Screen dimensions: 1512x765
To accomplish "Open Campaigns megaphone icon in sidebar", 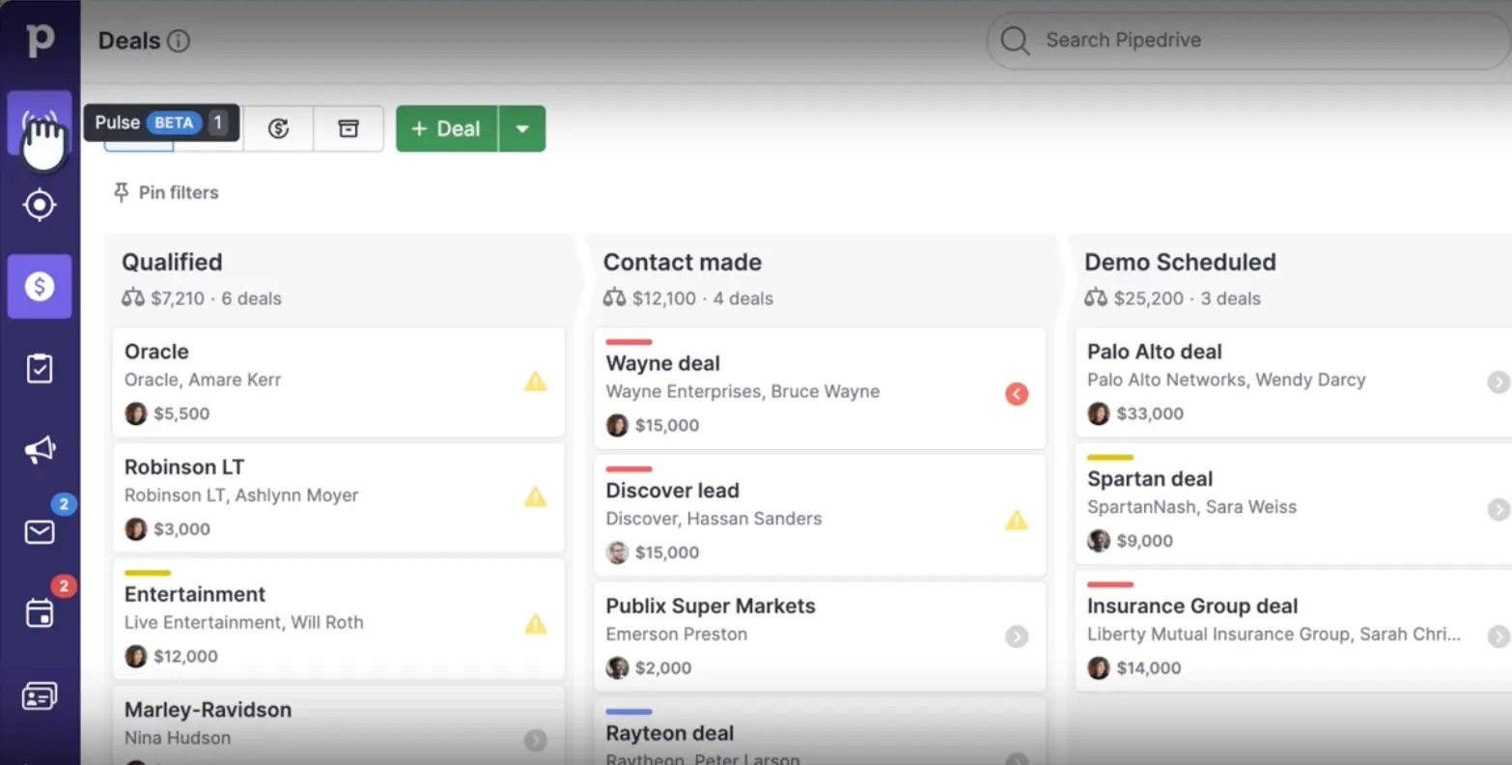I will [x=40, y=450].
